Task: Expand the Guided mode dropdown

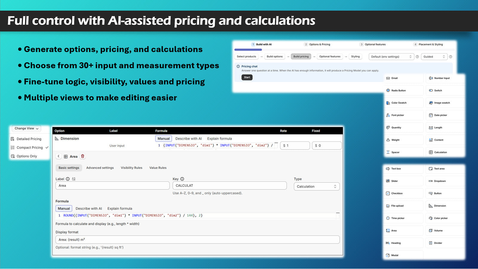Action: (434, 56)
